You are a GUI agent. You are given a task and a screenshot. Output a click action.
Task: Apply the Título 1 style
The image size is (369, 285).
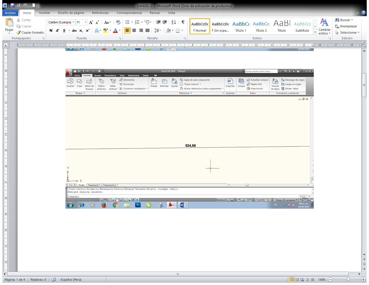pos(241,27)
